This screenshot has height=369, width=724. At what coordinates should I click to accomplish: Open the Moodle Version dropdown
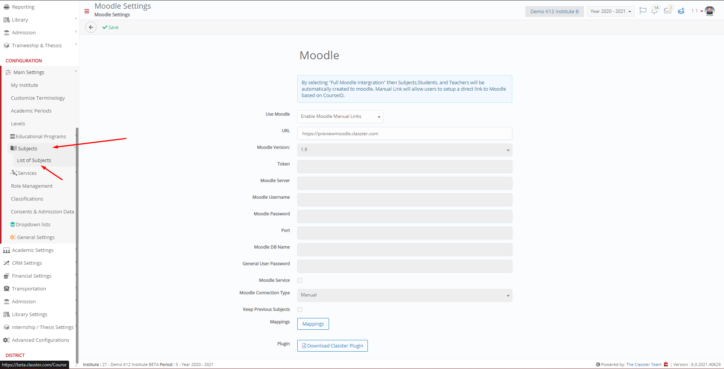pyautogui.click(x=404, y=150)
